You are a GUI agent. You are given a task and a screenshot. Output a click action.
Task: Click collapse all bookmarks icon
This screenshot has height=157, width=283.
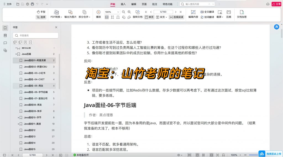tap(20, 42)
